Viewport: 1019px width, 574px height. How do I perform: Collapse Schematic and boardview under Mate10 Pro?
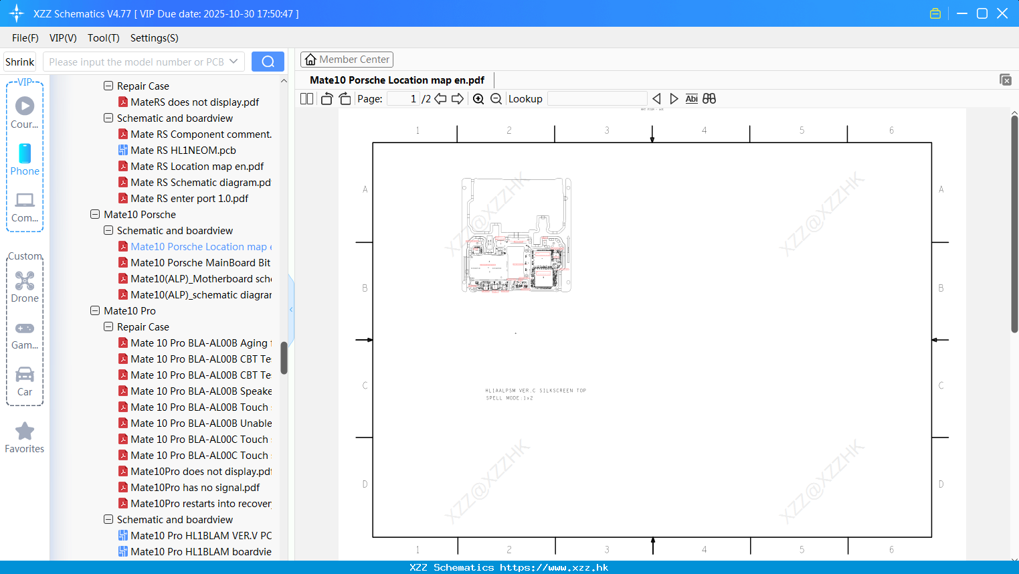coord(108,520)
